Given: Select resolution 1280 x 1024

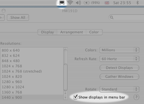Looking at the screenshot, I should click(32, 87).
